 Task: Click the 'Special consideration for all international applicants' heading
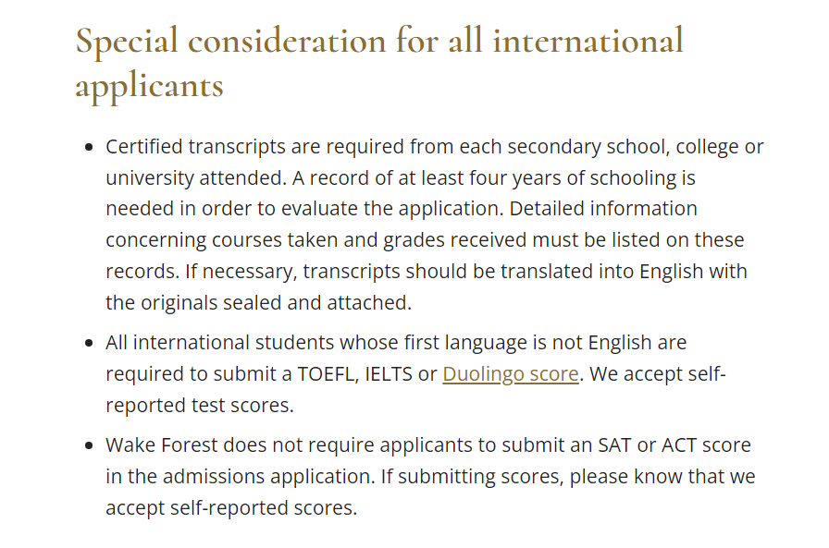379,62
